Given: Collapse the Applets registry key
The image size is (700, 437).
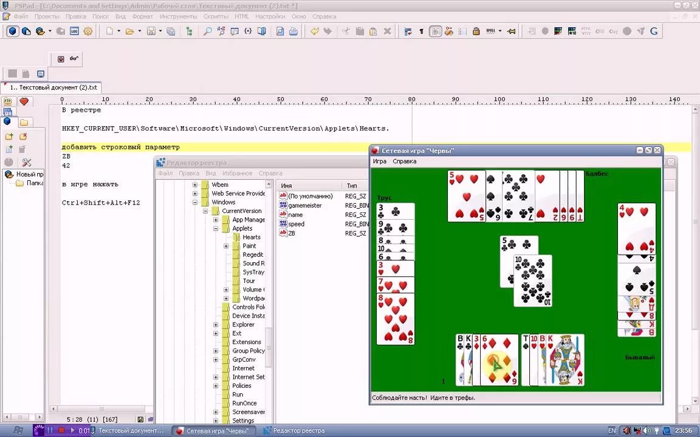Looking at the screenshot, I should coord(216,228).
